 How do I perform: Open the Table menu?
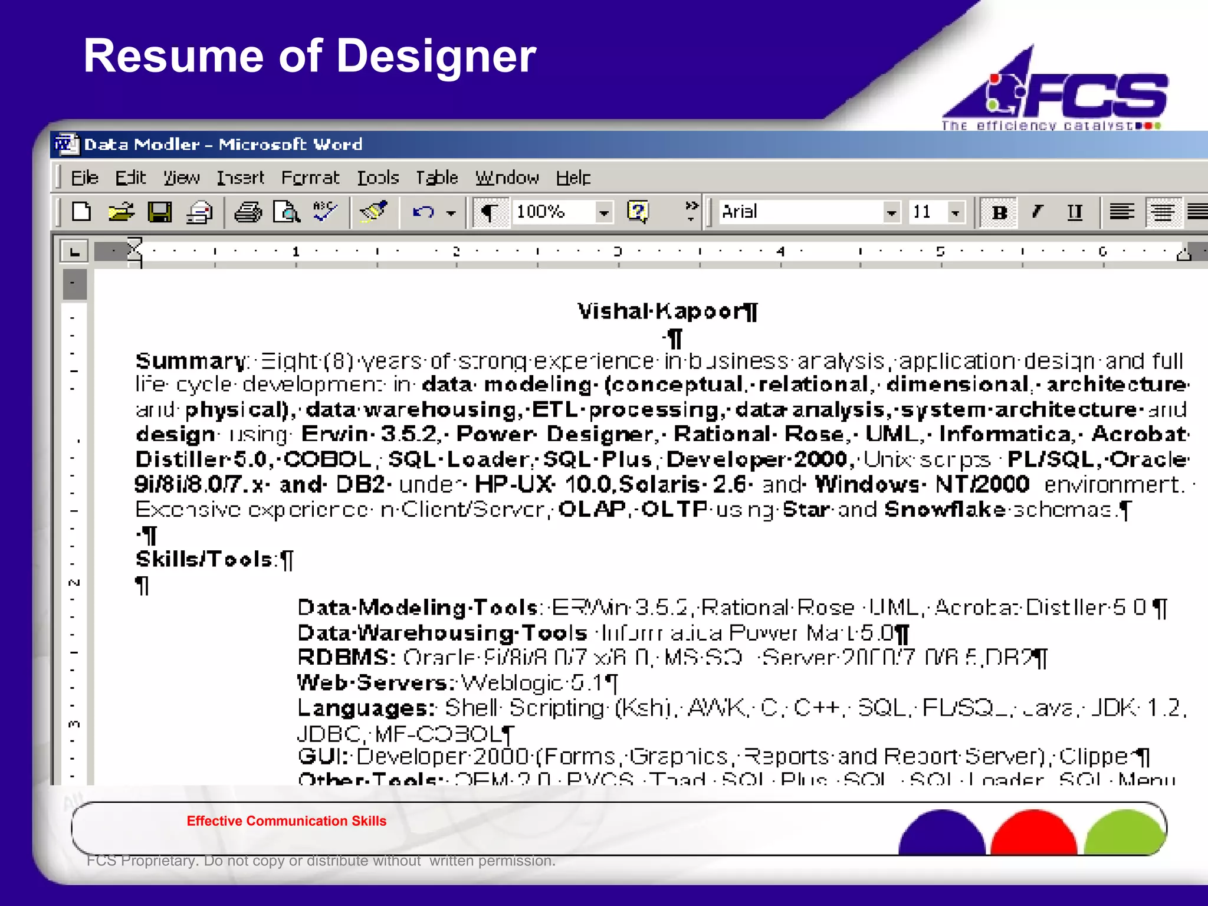[437, 178]
